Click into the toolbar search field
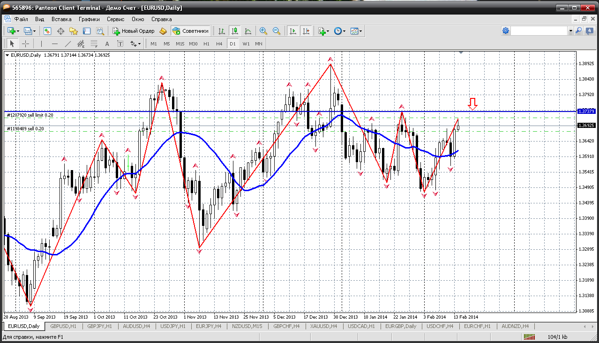Screen dimensions: 599x343 click(539, 31)
